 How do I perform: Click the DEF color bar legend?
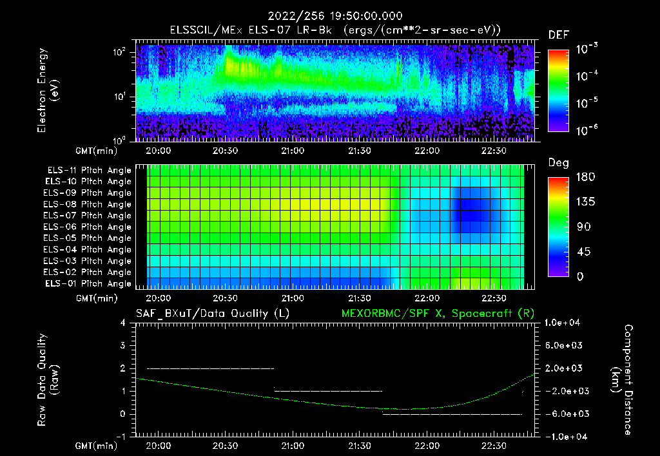pyautogui.click(x=558, y=90)
